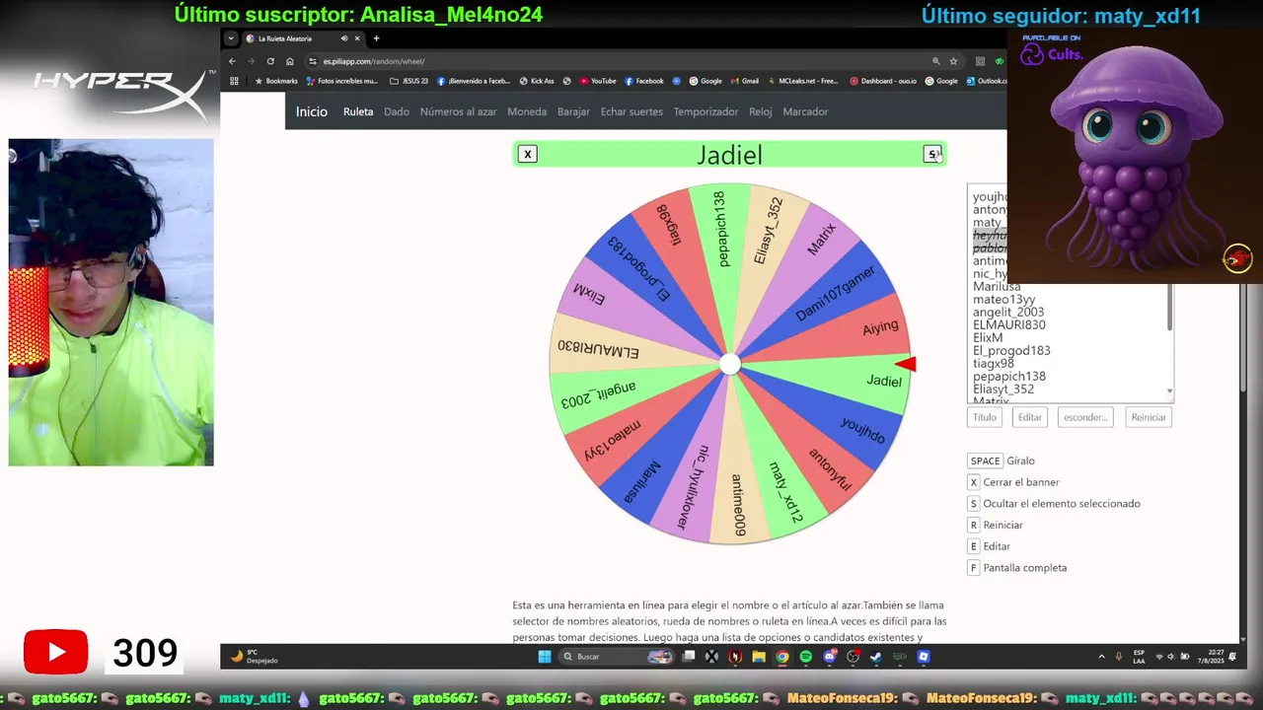1263x710 pixels.
Task: Select the Dado menu item
Action: (x=397, y=111)
